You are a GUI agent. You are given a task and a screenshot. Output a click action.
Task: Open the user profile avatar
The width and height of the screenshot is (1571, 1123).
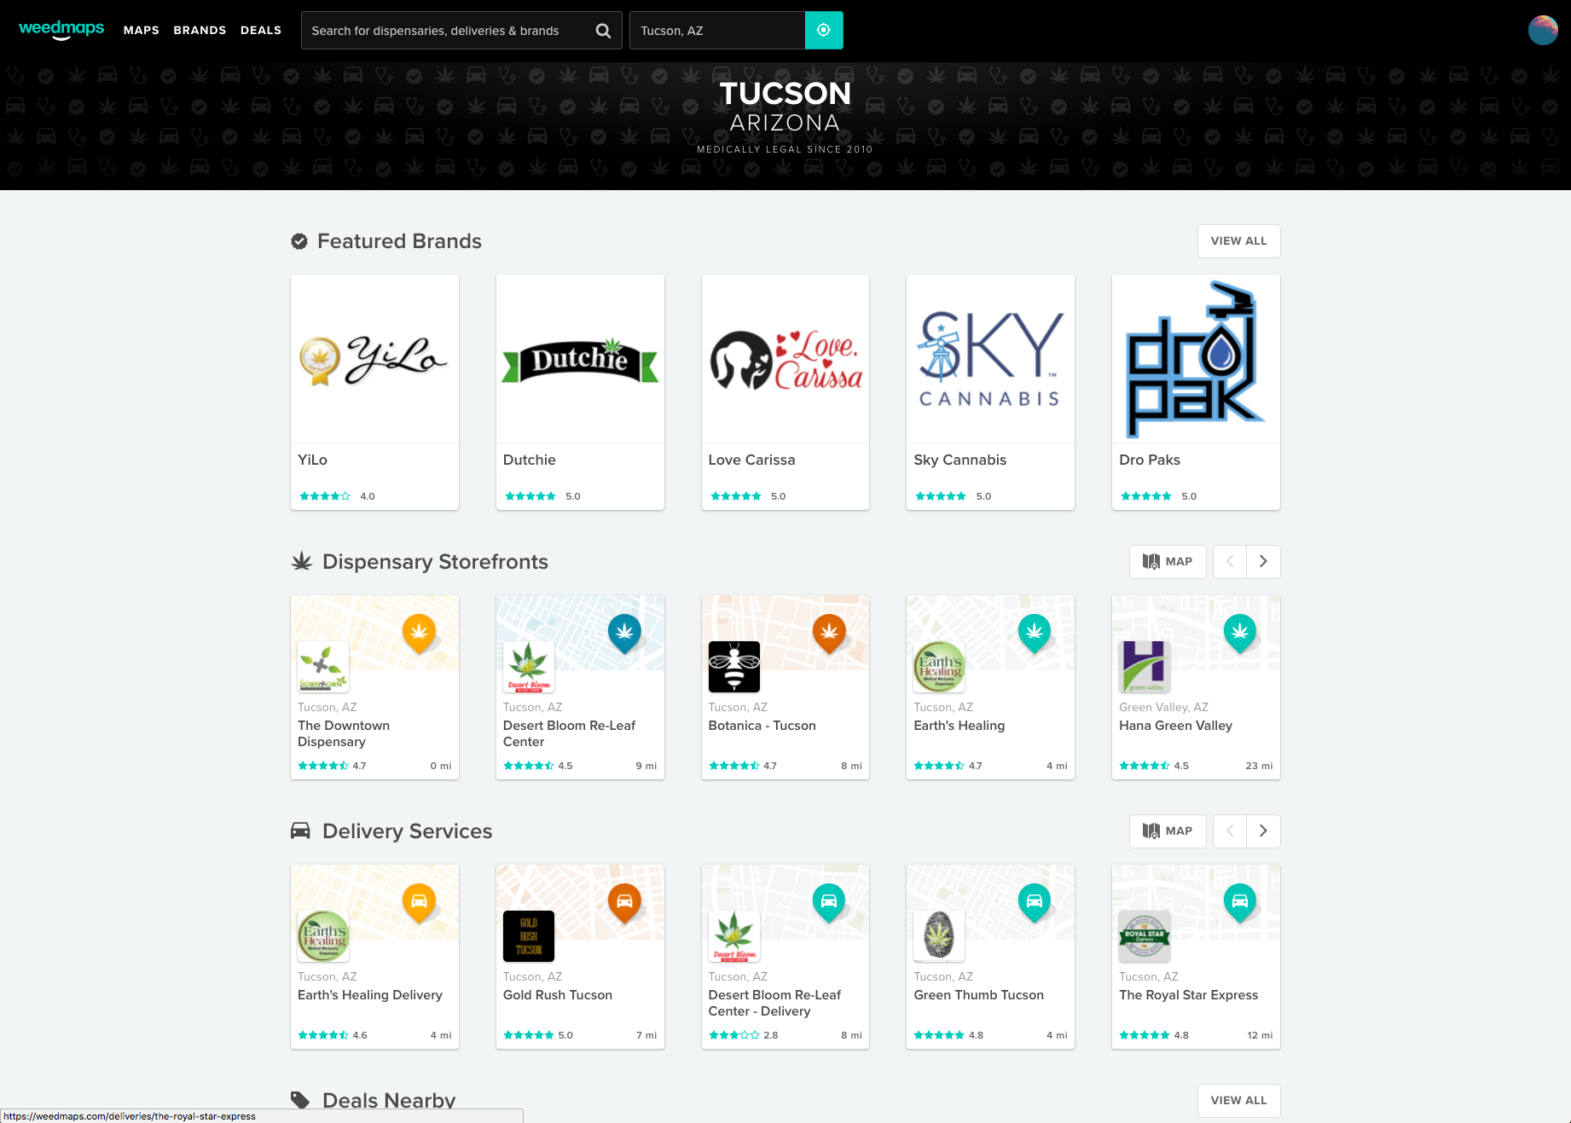1543,31
